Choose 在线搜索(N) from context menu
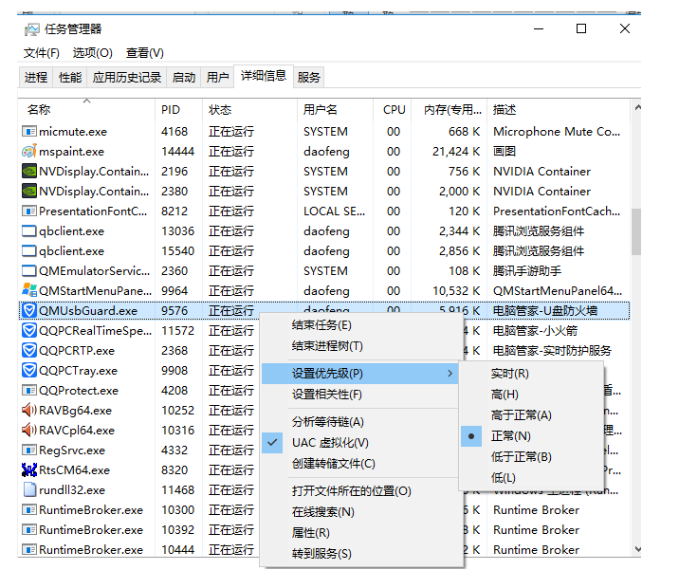This screenshot has width=679, height=570. point(359,512)
